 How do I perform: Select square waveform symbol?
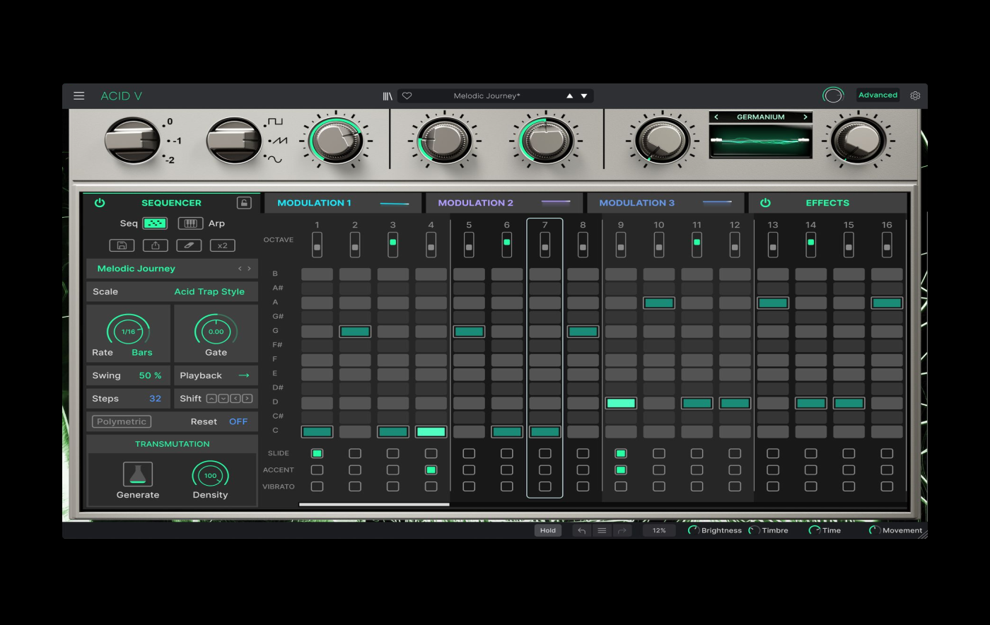pyautogui.click(x=274, y=122)
